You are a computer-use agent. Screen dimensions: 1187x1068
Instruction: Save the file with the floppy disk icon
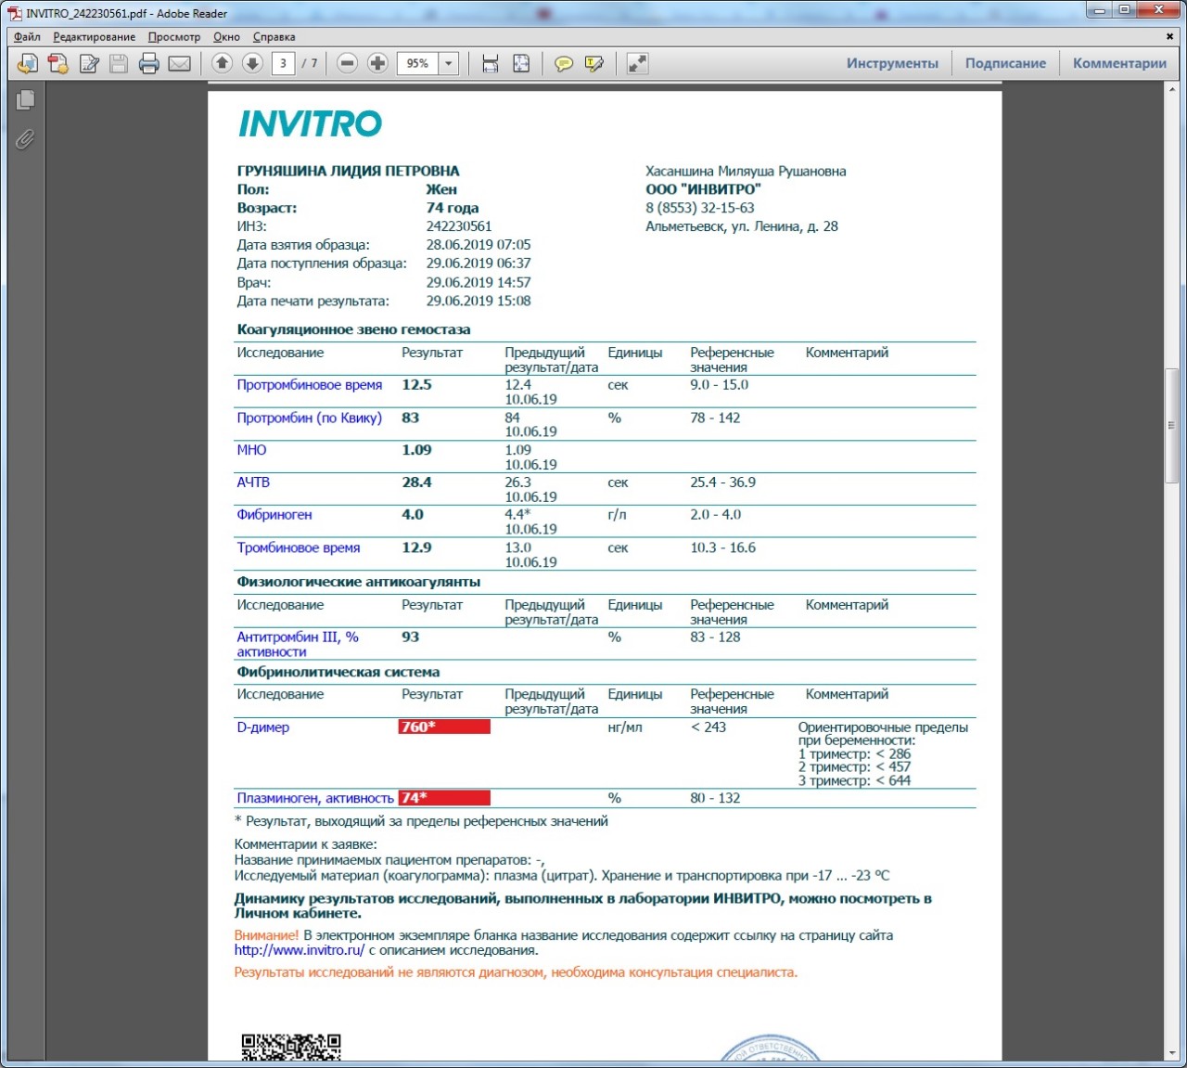[x=119, y=63]
